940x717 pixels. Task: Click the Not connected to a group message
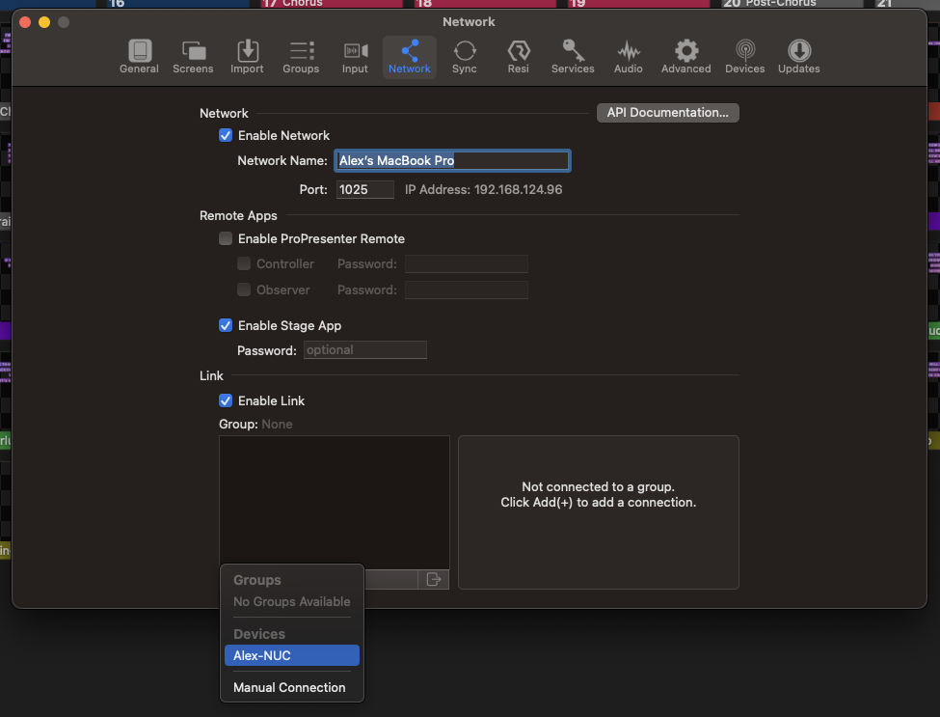[x=599, y=494]
